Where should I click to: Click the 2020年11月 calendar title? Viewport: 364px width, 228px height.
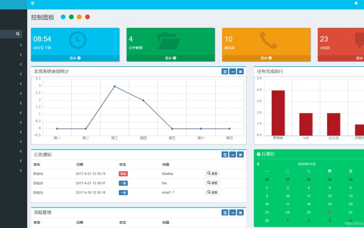tap(307, 164)
